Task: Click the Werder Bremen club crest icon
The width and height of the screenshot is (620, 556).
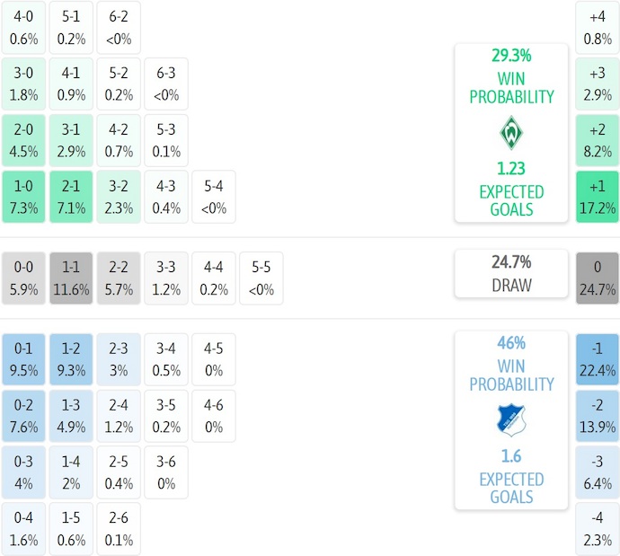Action: pyautogui.click(x=510, y=134)
